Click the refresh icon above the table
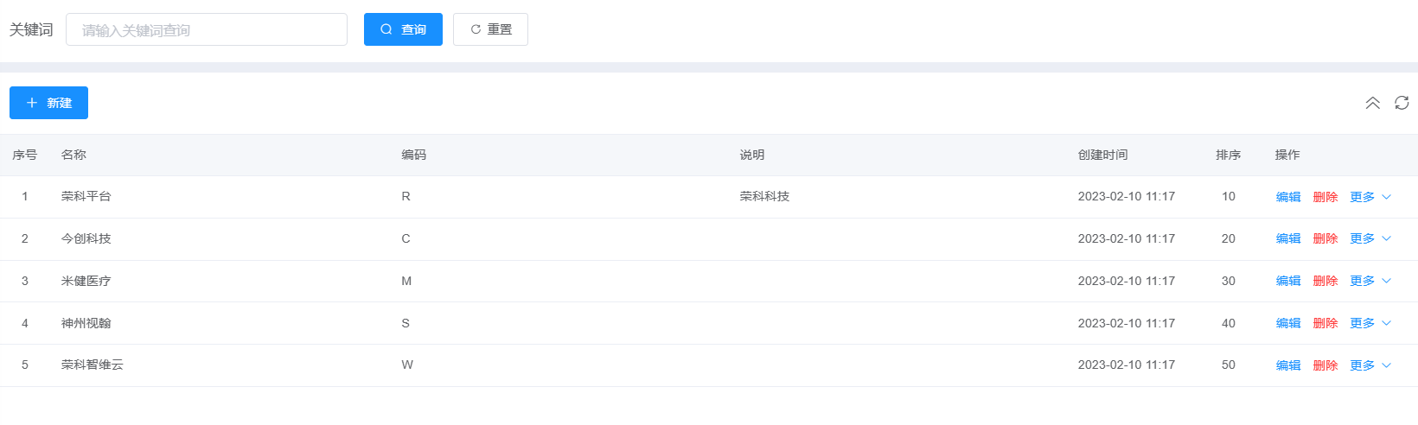The image size is (1418, 425). [1402, 103]
